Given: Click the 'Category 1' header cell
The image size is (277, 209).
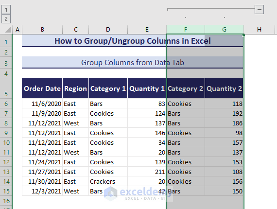Looking at the screenshot, I should point(108,88).
